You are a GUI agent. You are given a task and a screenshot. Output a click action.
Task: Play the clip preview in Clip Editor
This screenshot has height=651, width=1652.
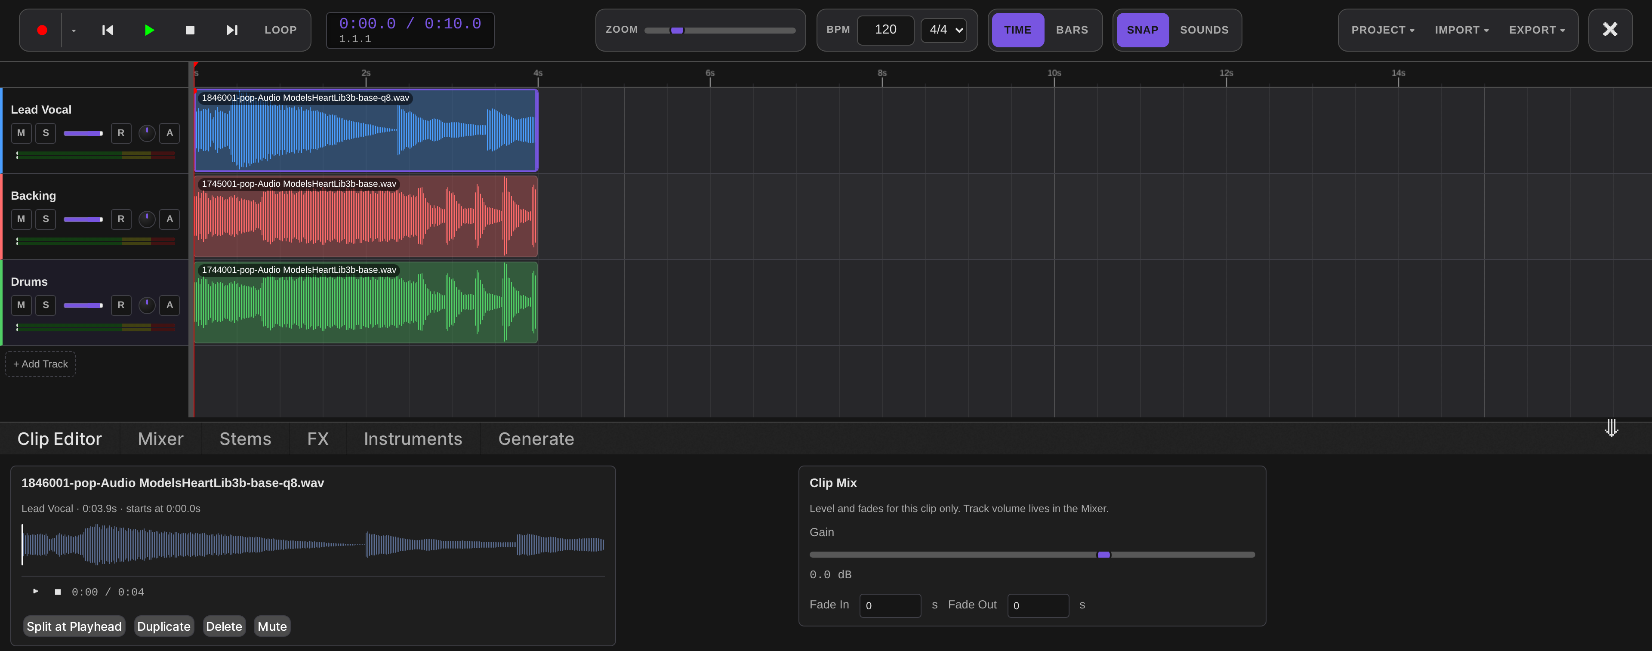35,591
